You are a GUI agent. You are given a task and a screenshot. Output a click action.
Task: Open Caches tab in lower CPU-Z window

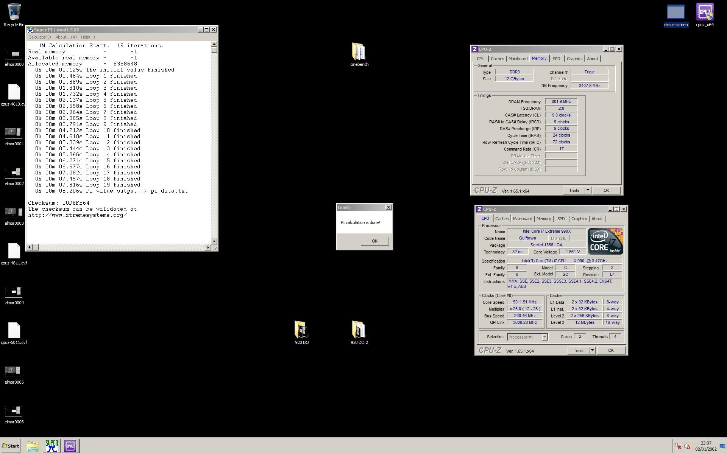click(x=502, y=219)
